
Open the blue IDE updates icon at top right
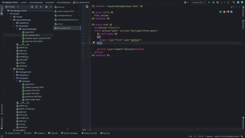point(238,2)
